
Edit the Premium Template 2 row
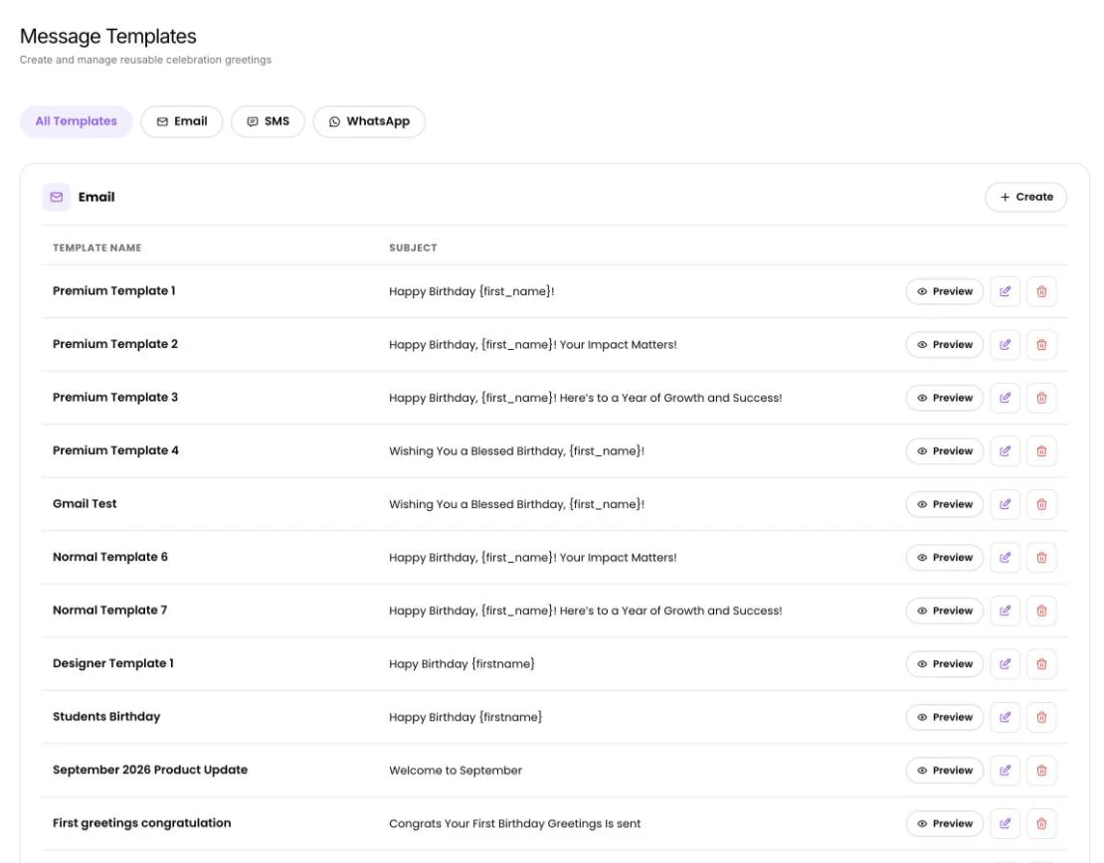[1005, 344]
